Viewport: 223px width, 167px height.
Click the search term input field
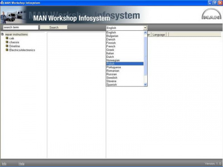tap(21, 27)
